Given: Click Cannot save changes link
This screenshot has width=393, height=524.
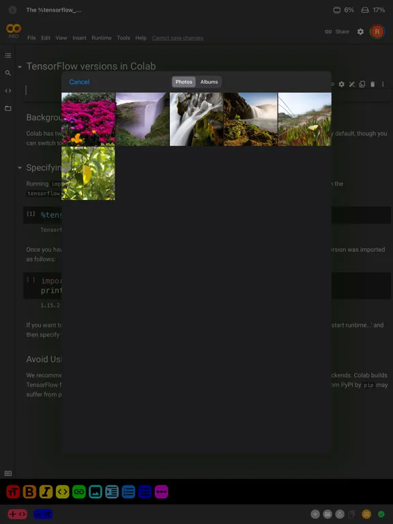Looking at the screenshot, I should (177, 38).
